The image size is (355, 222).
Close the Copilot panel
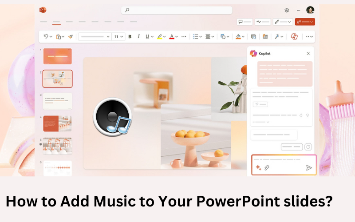point(308,53)
